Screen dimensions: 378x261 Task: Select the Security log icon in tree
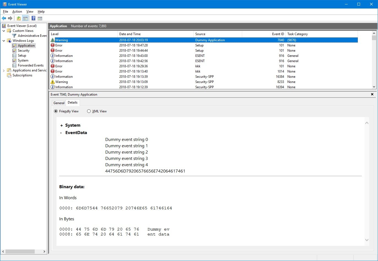(15, 51)
